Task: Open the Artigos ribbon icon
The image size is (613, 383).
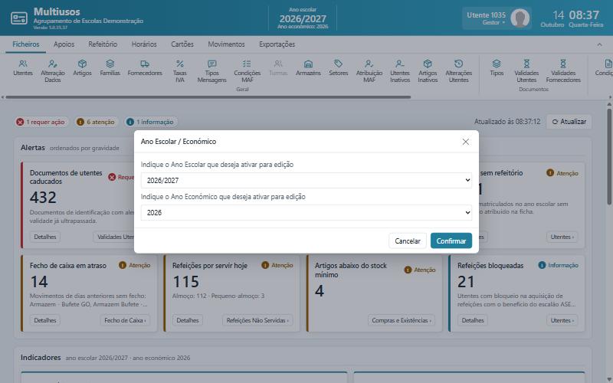Action: point(82,67)
